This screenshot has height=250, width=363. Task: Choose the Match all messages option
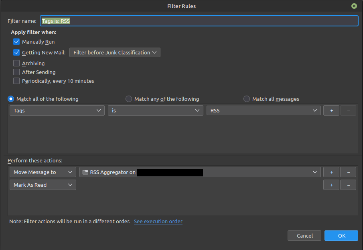[x=247, y=99]
